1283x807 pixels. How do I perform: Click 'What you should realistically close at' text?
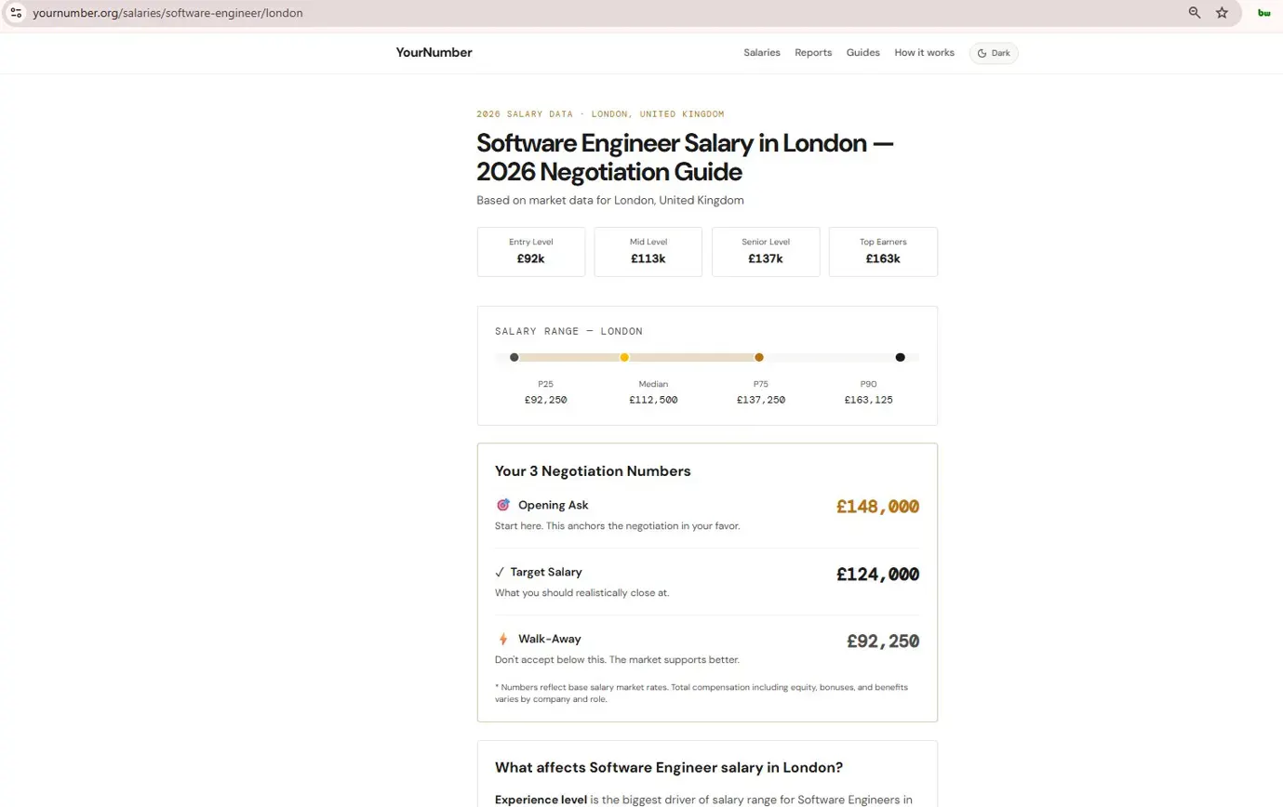click(x=581, y=593)
